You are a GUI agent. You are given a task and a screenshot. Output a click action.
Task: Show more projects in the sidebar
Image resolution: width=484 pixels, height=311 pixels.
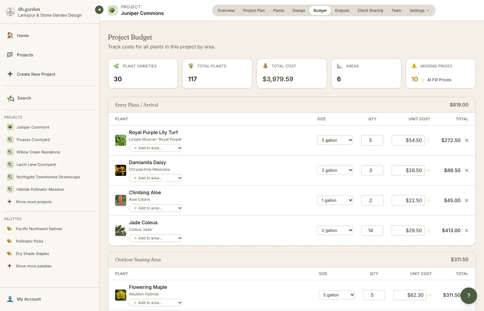29,202
